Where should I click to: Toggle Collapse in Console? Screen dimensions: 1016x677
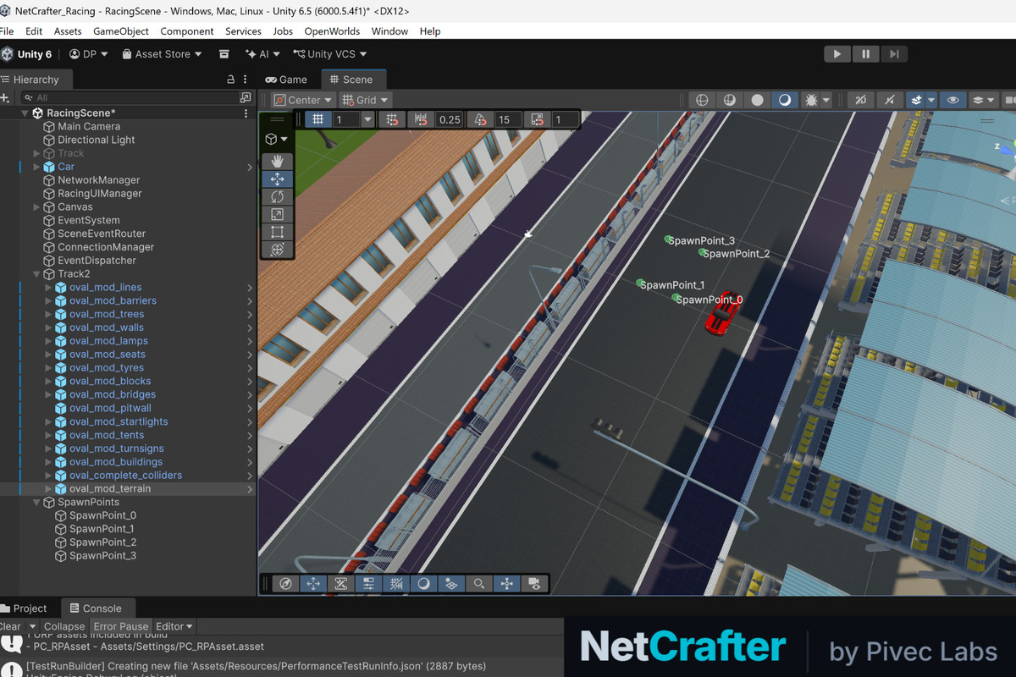point(64,626)
